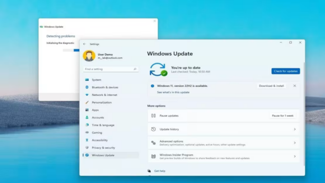Click the Find a setting search field

pos(111,69)
